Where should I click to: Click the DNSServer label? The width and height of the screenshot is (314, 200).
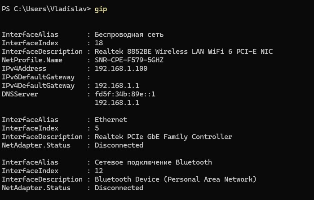pos(20,94)
